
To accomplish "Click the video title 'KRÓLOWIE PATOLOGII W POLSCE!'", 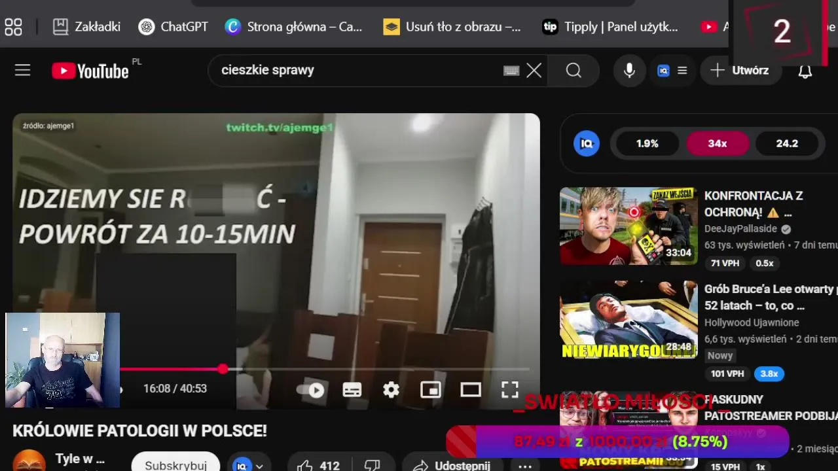I will pyautogui.click(x=139, y=431).
